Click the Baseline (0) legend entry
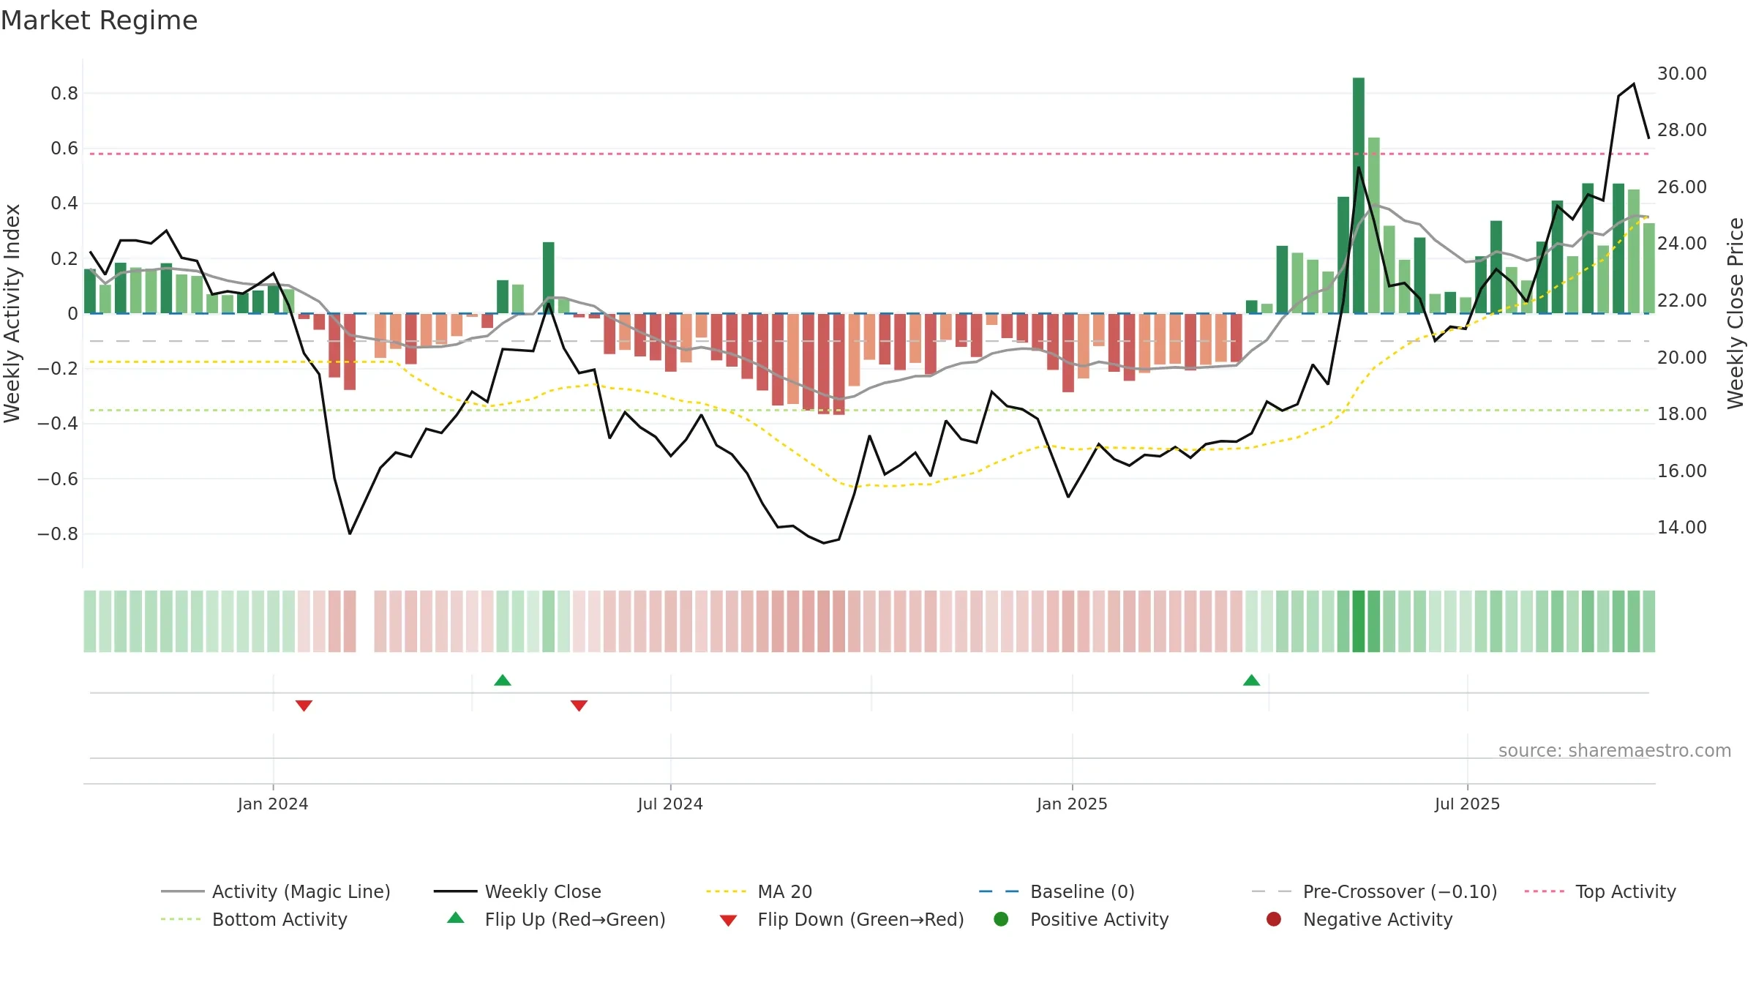1756x988 pixels. pos(1057,891)
